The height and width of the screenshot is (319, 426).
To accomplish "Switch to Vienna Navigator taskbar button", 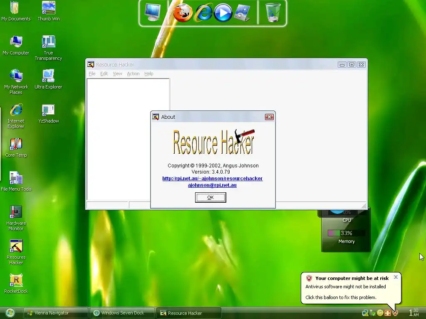I will [55, 313].
